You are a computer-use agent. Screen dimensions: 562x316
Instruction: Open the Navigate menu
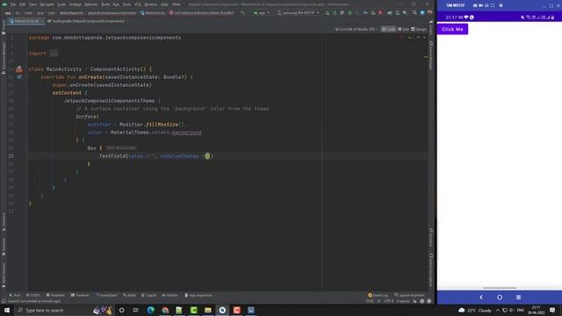[47, 4]
